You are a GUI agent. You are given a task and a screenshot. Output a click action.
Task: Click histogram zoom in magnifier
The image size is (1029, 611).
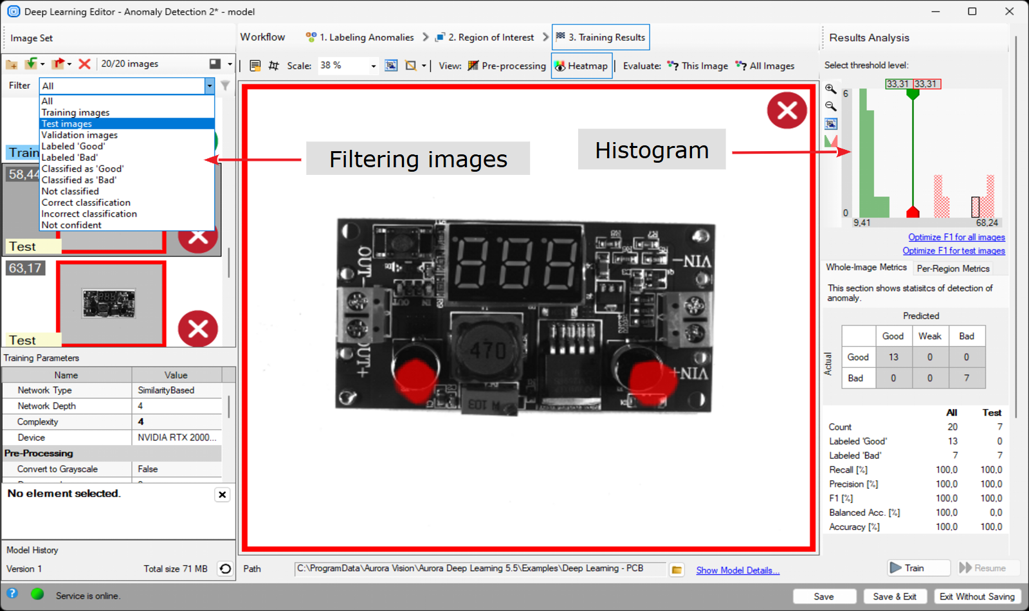[831, 89]
